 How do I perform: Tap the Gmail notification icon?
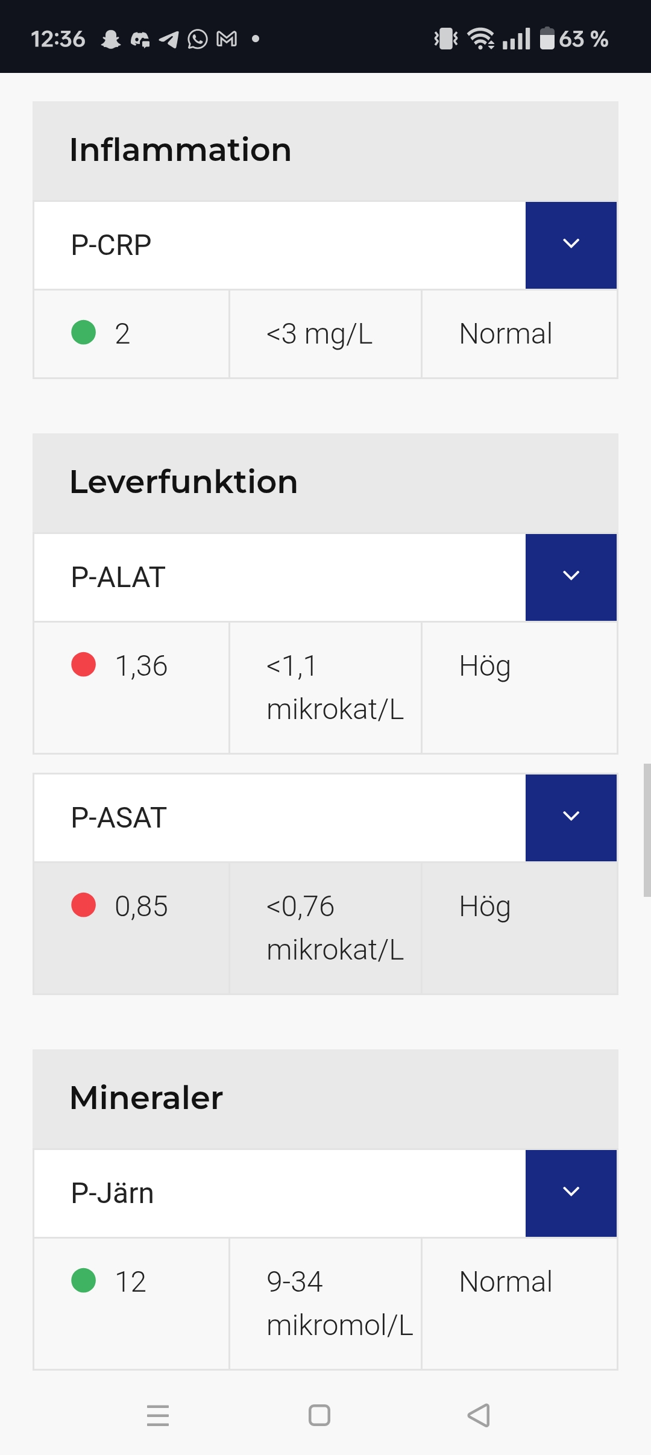click(227, 39)
